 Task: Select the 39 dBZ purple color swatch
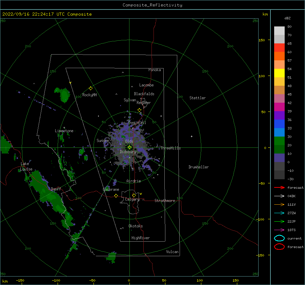(279, 115)
